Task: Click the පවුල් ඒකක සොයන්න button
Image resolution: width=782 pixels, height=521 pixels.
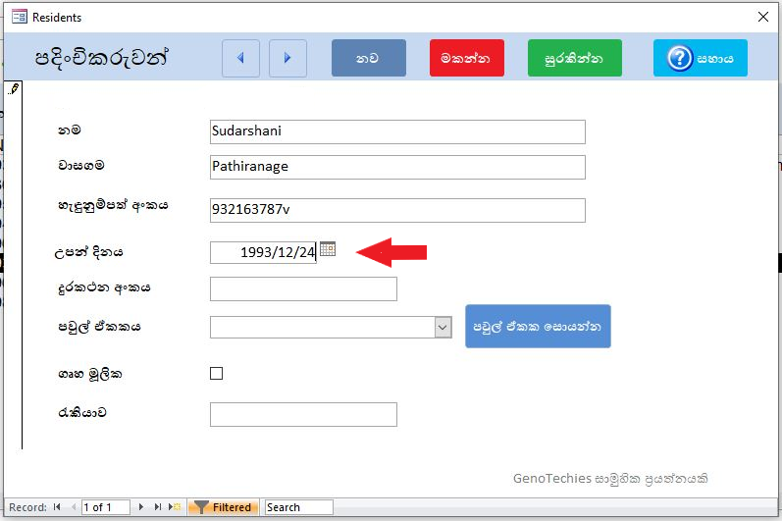Action: pos(538,326)
